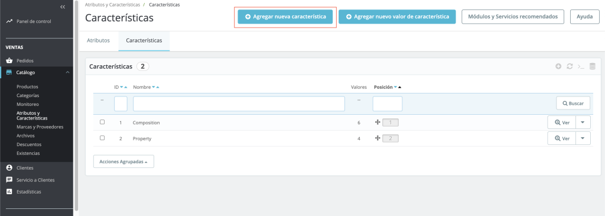
Task: Click the Clientes person icon
Action: pyautogui.click(x=9, y=168)
